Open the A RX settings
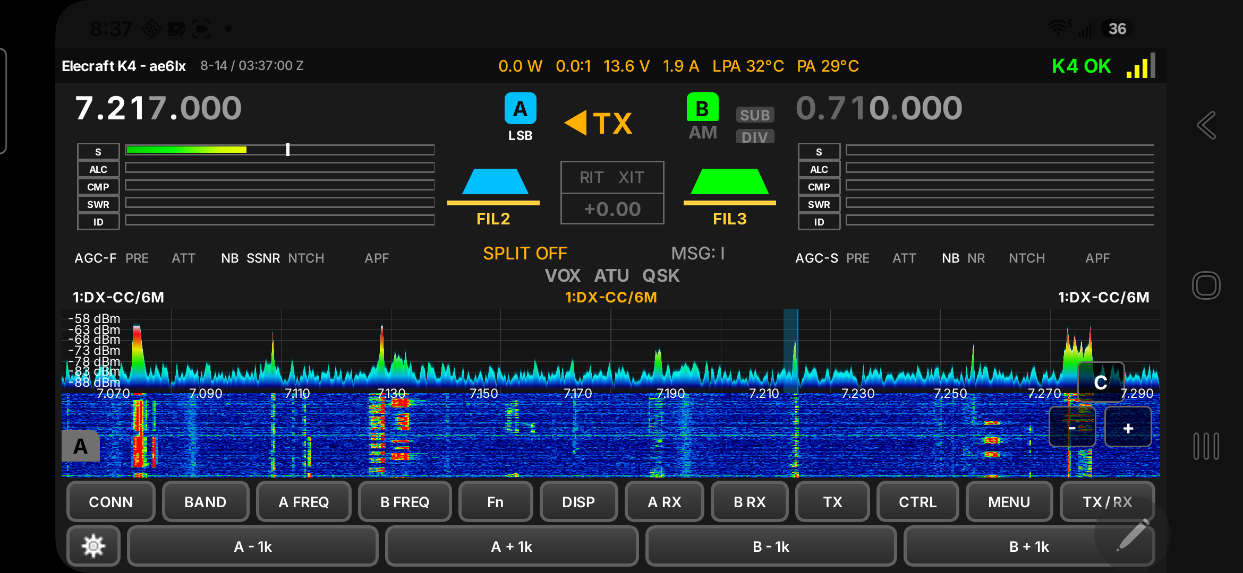The image size is (1243, 573). (x=664, y=502)
